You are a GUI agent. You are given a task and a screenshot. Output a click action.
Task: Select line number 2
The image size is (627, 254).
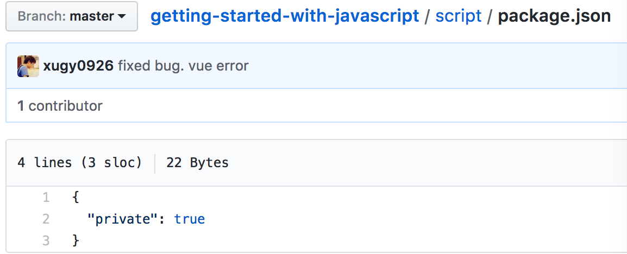[46, 219]
